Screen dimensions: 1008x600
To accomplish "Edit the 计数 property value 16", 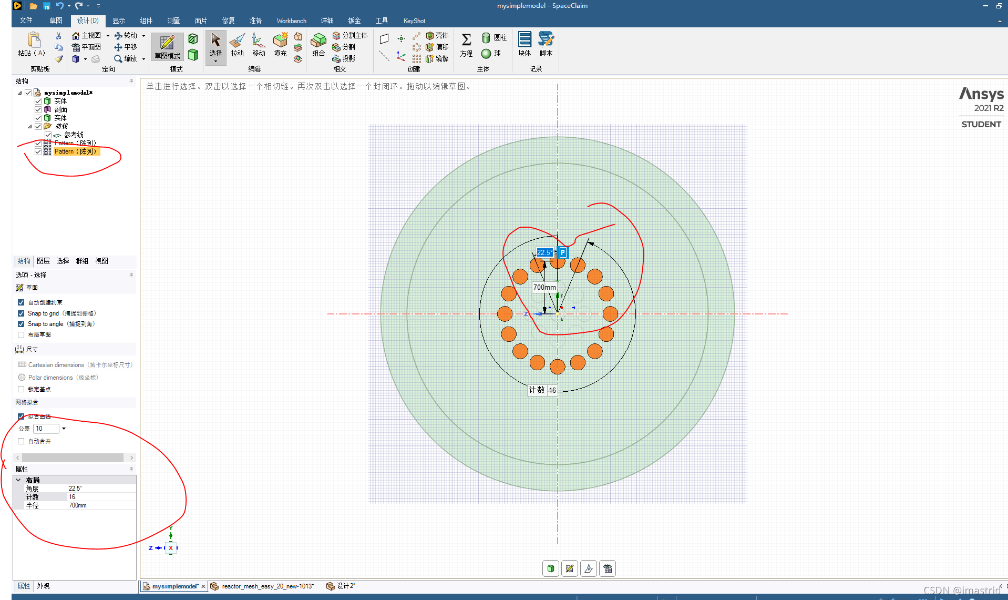I will [101, 496].
